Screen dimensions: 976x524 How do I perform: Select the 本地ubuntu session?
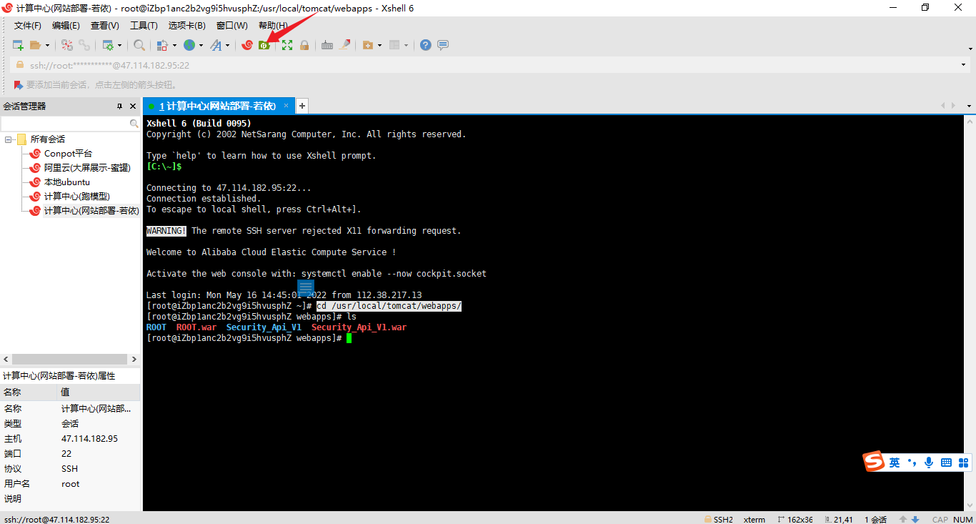(x=67, y=182)
